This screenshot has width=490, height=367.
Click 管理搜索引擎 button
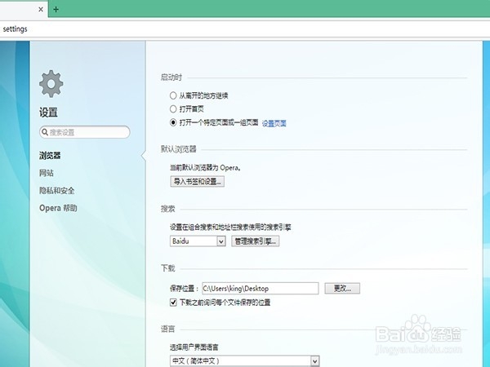[x=256, y=241]
